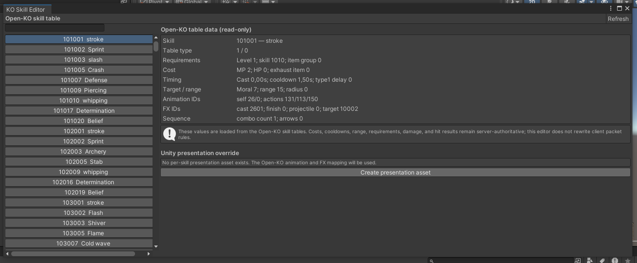Pick skill 103002 Flash
The height and width of the screenshot is (263, 637).
click(x=79, y=213)
